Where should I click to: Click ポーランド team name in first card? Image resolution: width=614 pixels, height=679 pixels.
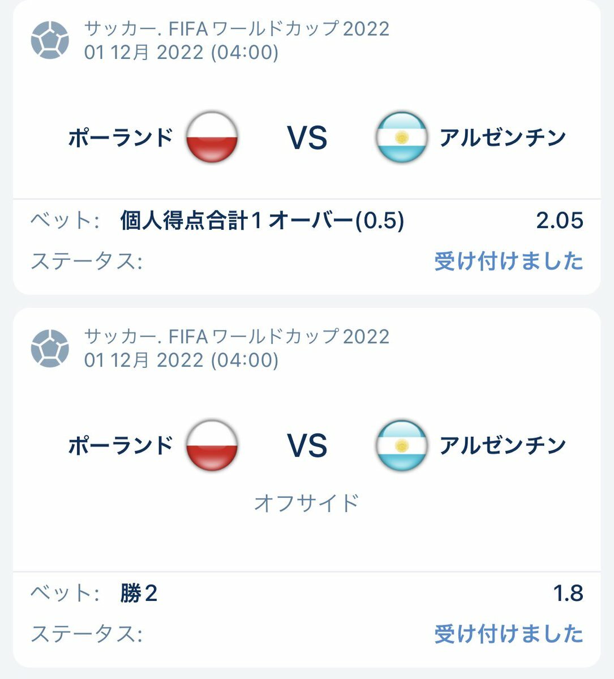coord(121,137)
